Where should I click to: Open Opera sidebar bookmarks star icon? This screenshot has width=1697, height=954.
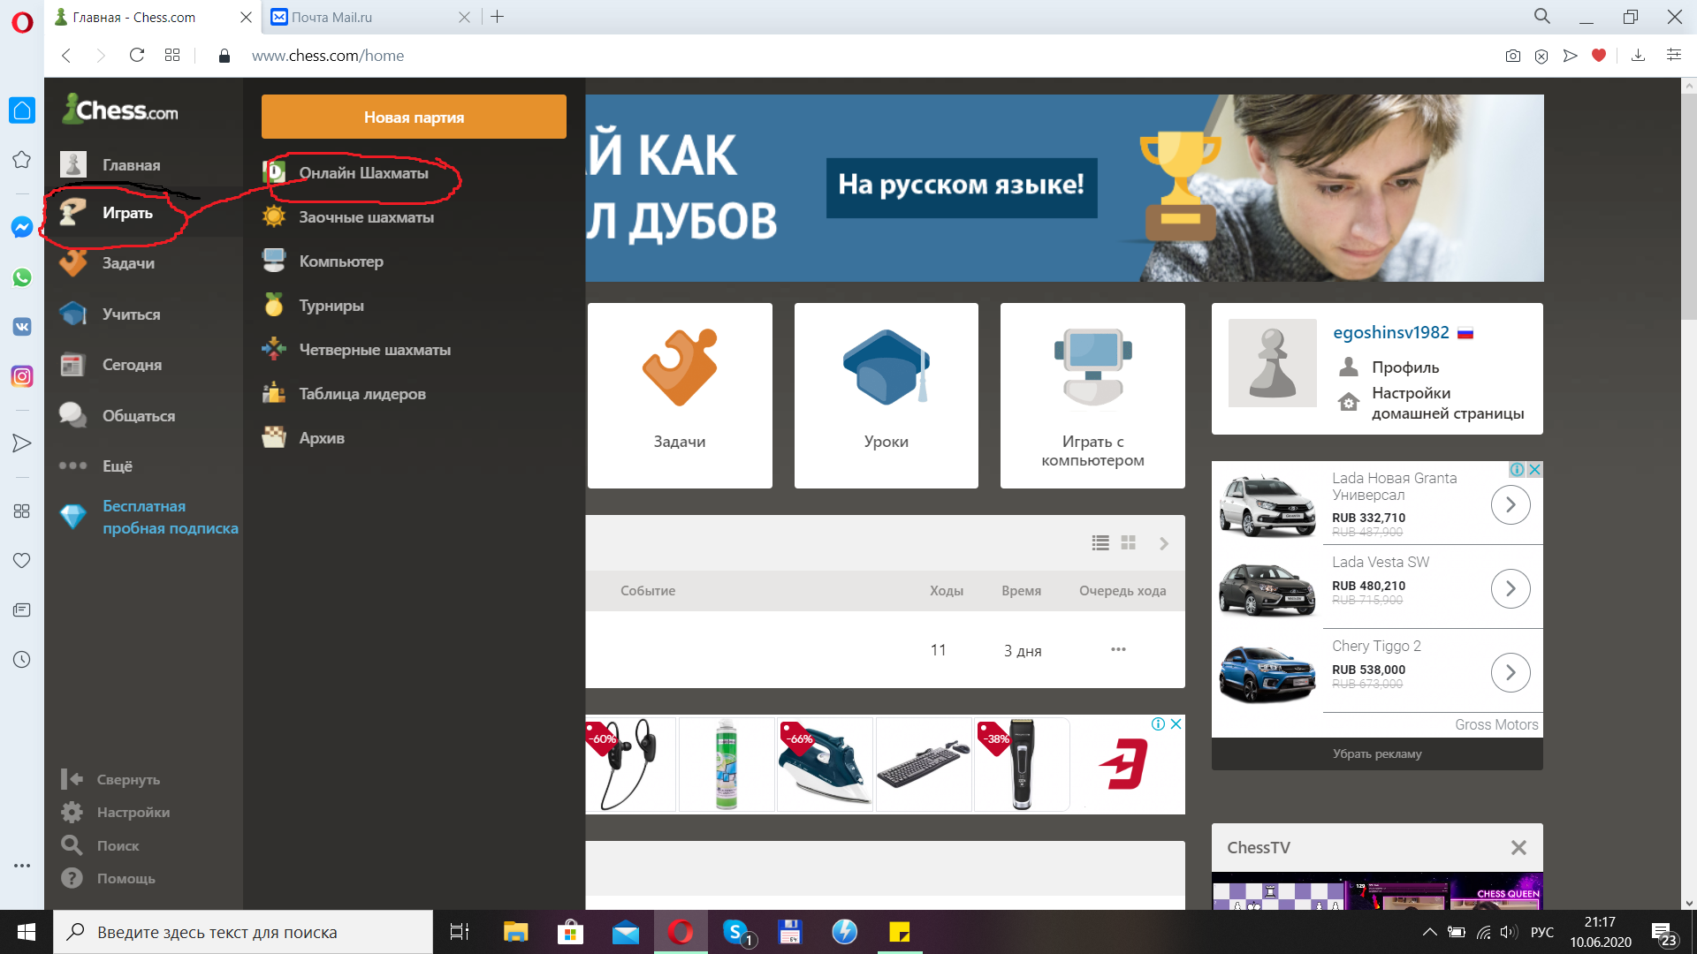[x=22, y=160]
